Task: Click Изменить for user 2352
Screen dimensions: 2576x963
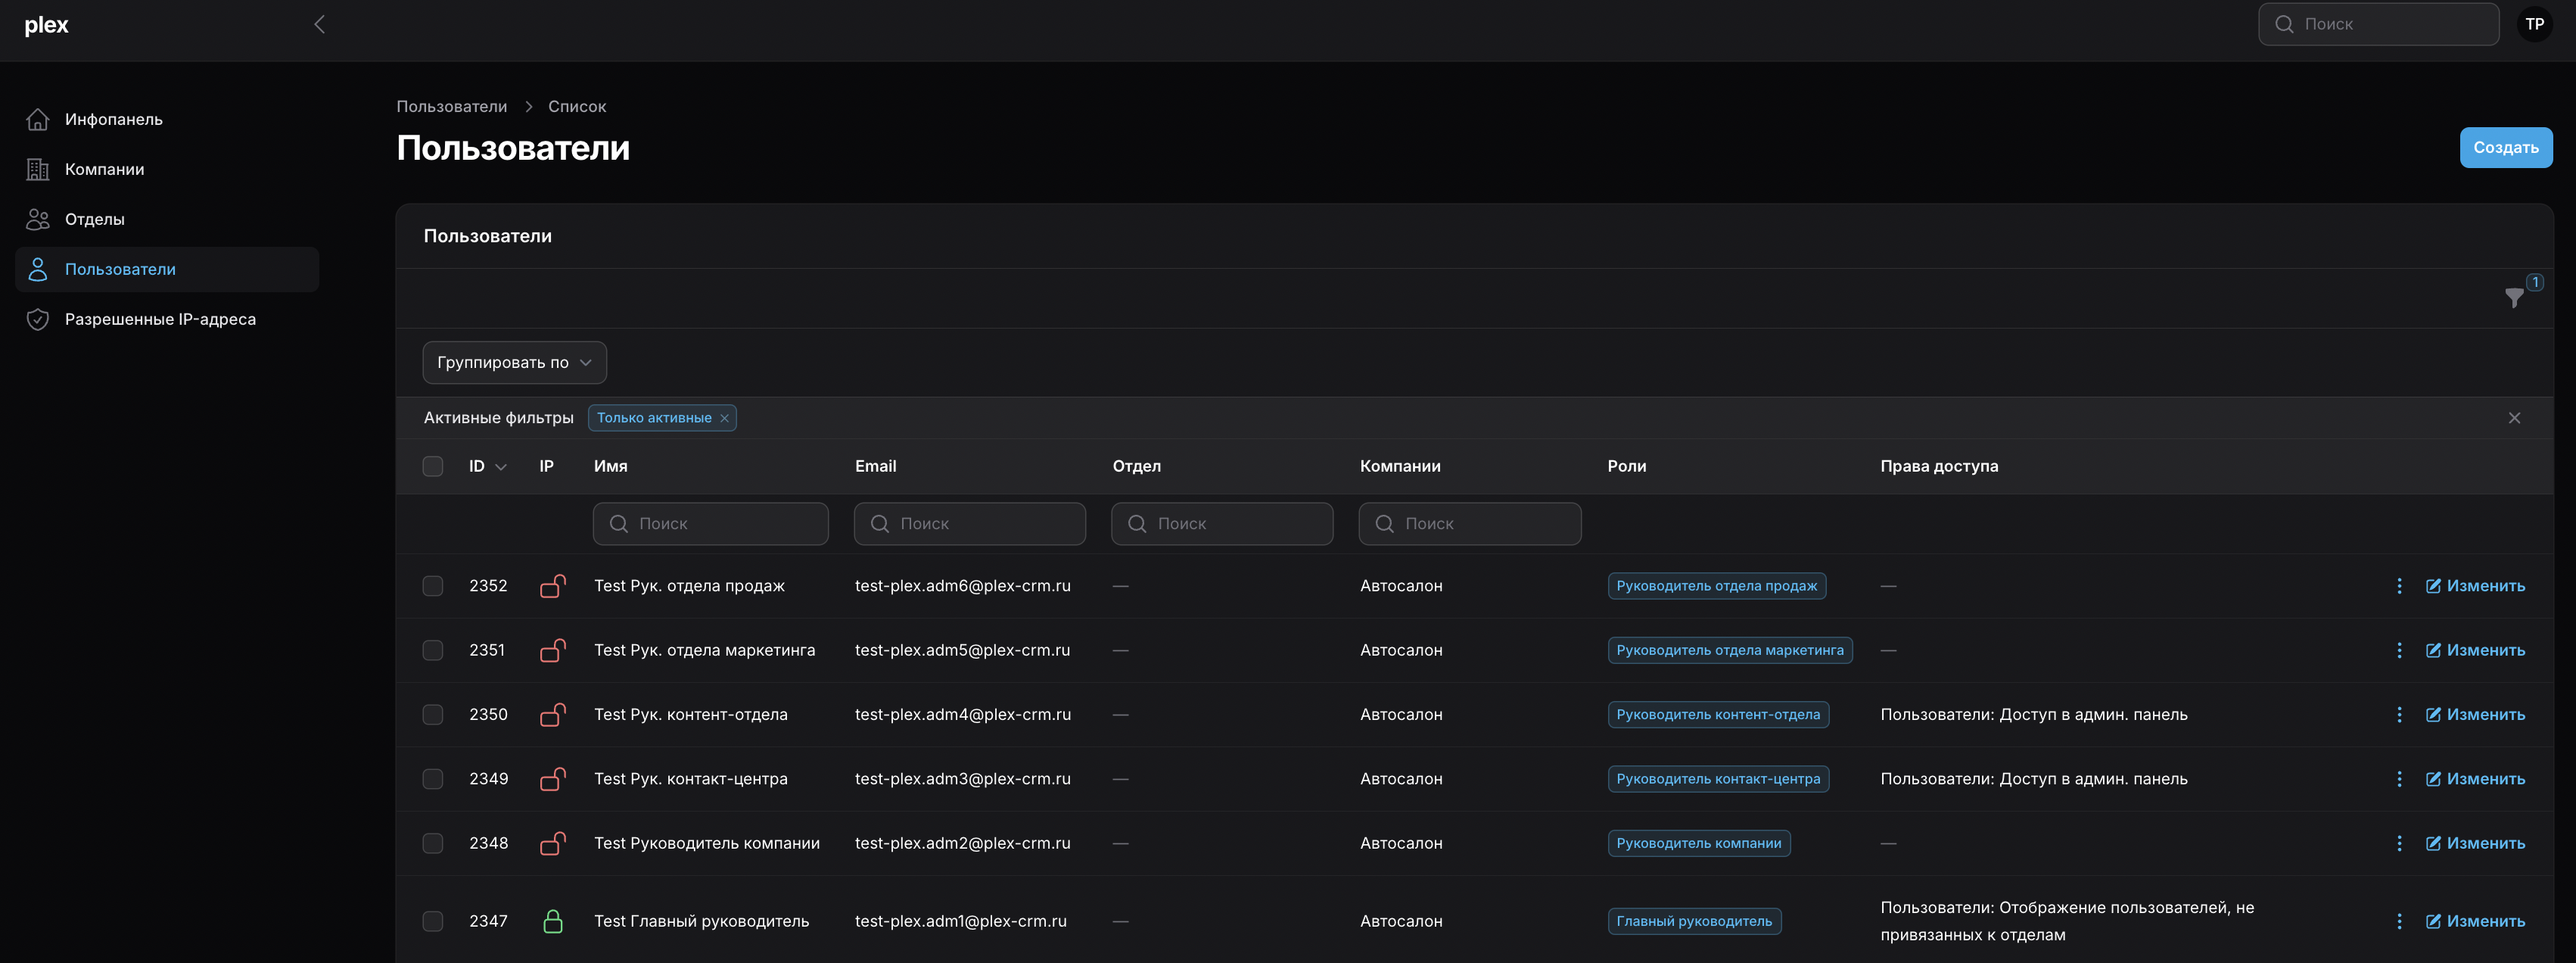Action: click(2475, 586)
